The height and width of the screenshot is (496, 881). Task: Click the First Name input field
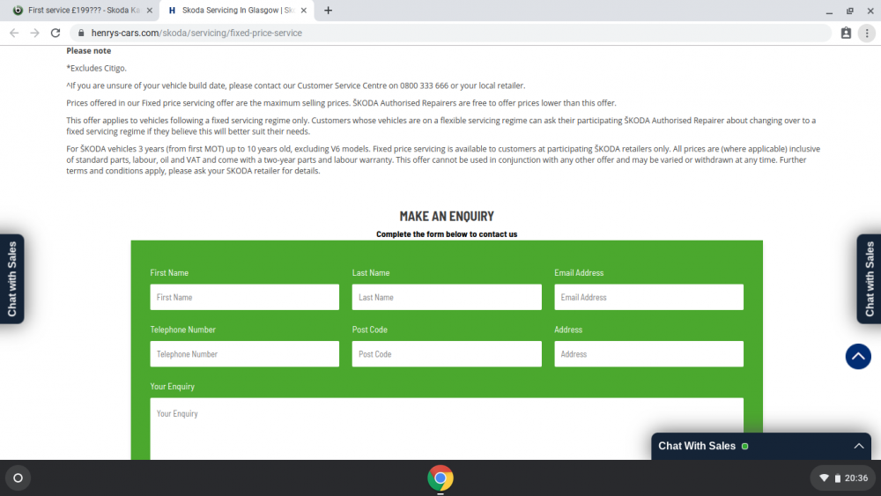pos(244,297)
